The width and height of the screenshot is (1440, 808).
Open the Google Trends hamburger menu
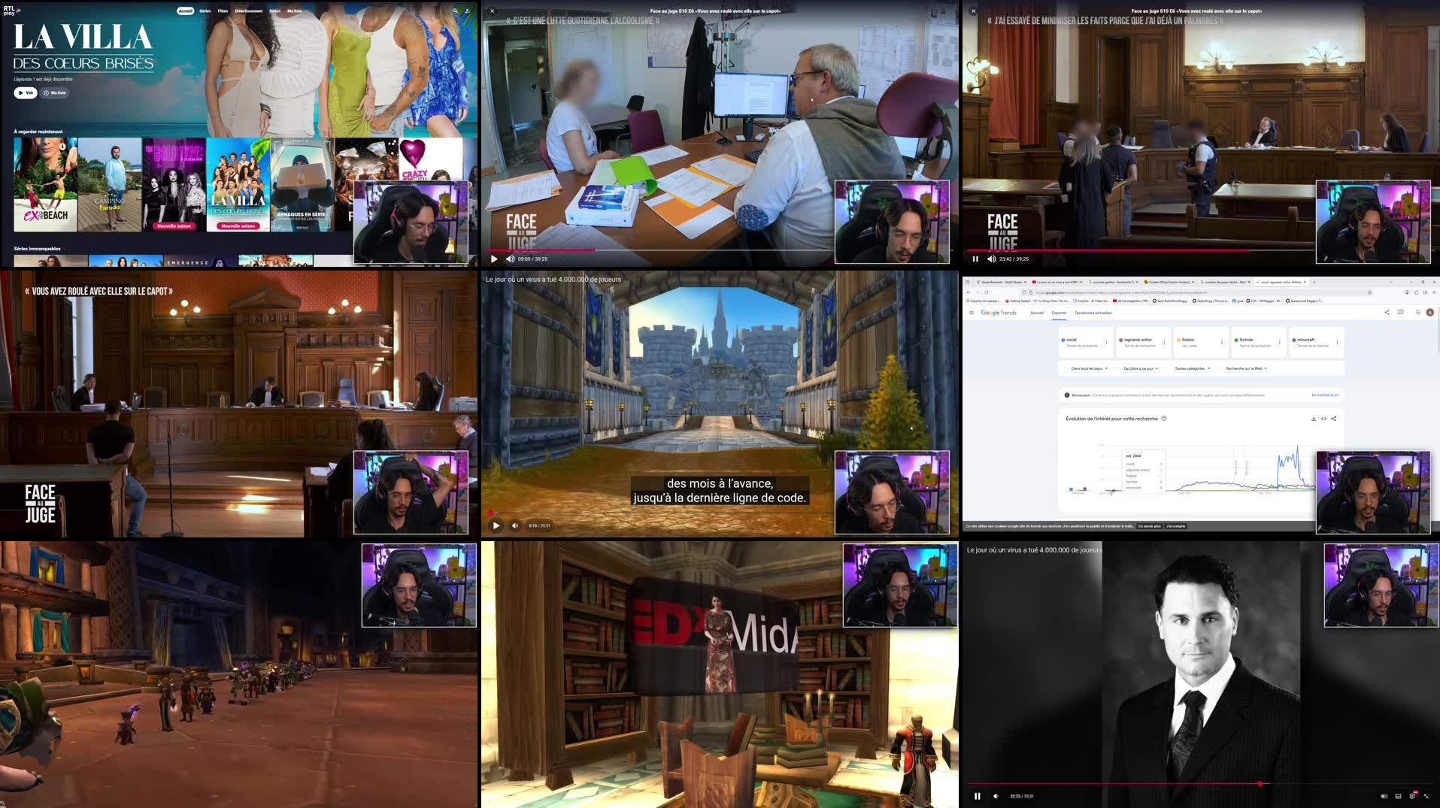pos(972,313)
